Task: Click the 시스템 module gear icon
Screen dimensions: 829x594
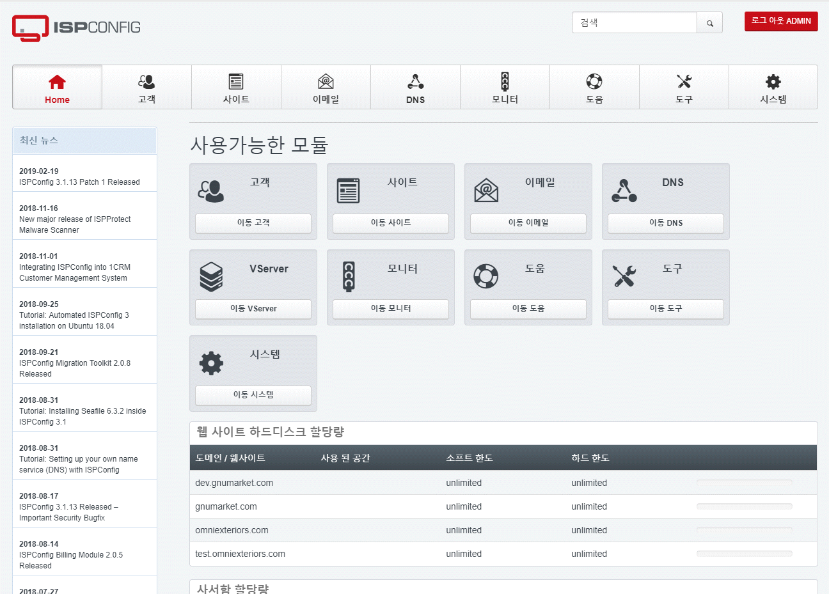Action: point(211,363)
